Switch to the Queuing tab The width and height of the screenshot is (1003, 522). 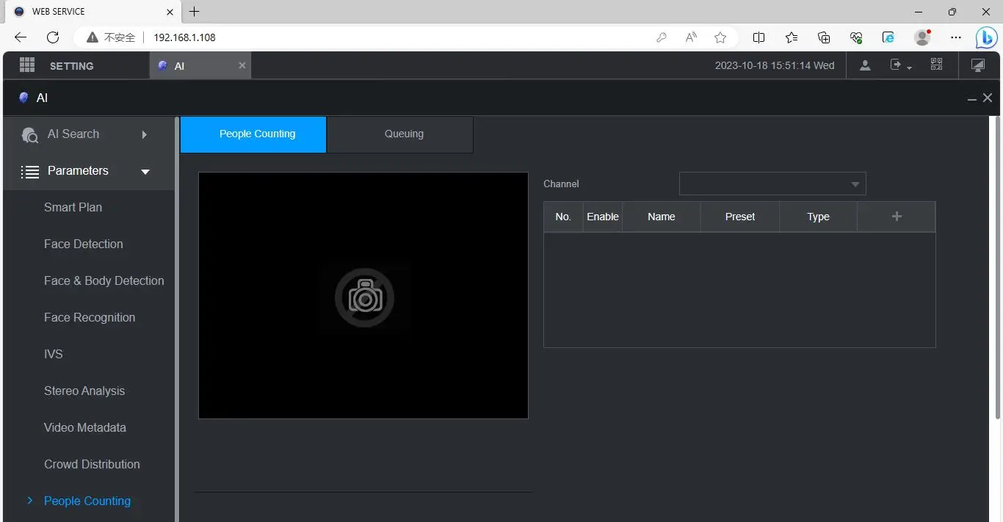click(400, 134)
